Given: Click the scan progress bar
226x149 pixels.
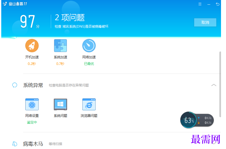Looking at the screenshot, I should pos(111,37).
